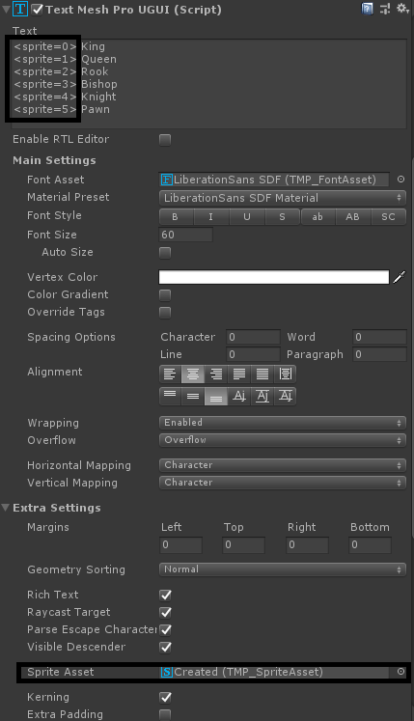Click the Vertex Color white swatch
Screen dimensions: 414x721
point(274,277)
